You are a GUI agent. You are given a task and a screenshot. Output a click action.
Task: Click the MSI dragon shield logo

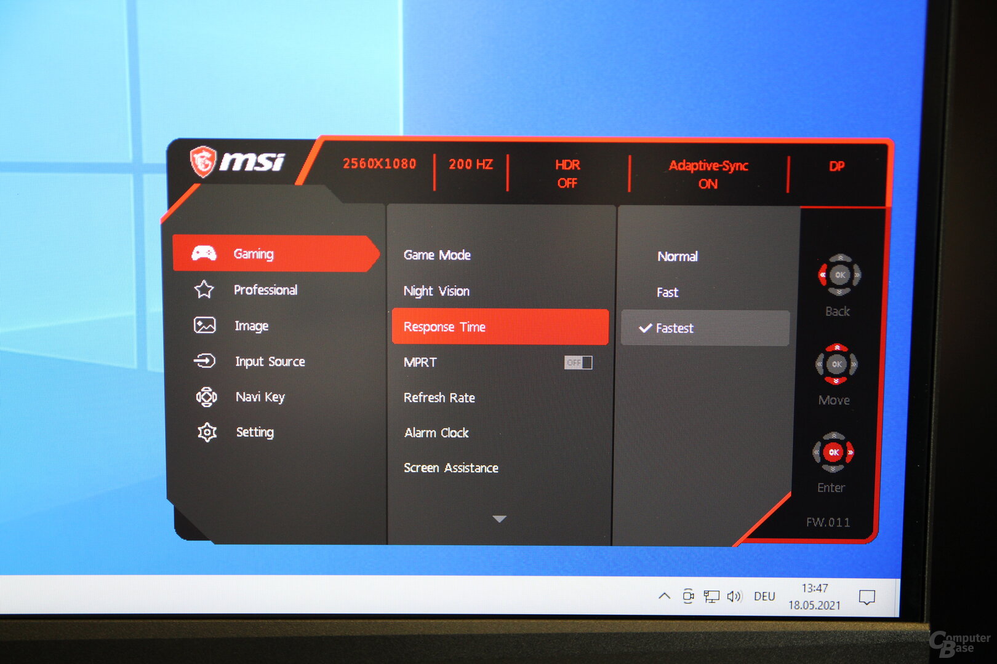coord(202,162)
